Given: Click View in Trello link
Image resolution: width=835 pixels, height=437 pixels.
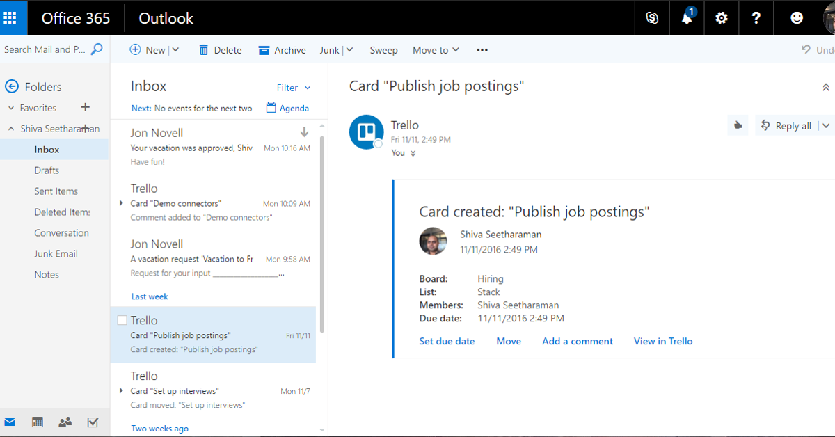Looking at the screenshot, I should [x=663, y=341].
